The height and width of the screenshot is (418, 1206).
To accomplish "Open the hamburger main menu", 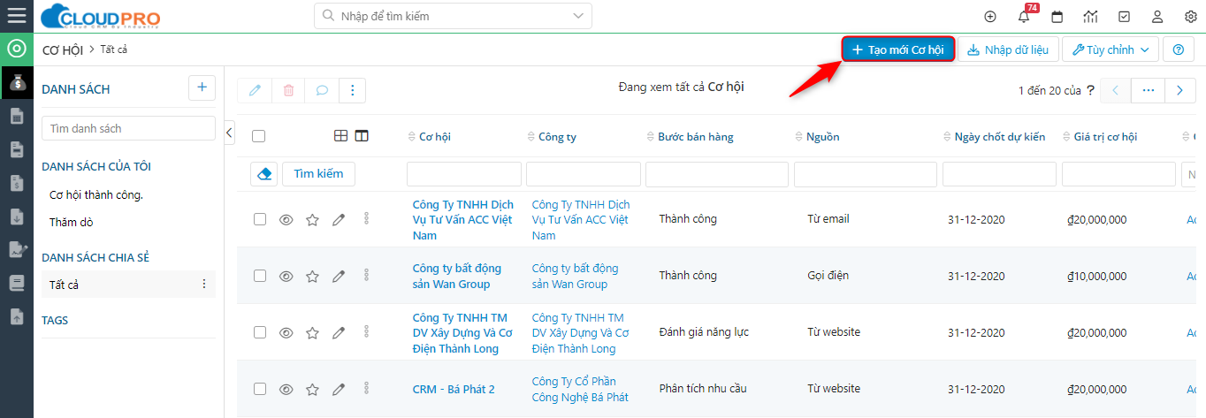I will pos(16,16).
